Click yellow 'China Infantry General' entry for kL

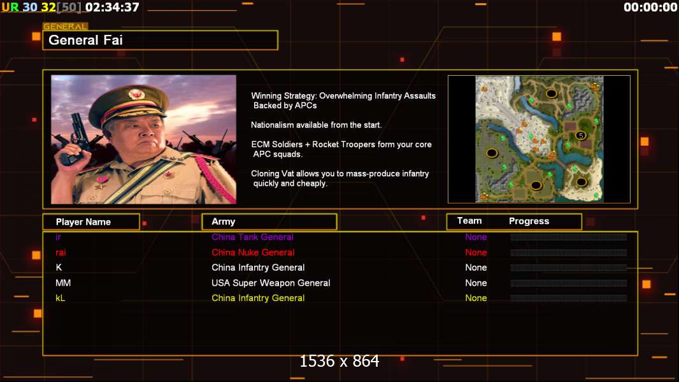258,298
